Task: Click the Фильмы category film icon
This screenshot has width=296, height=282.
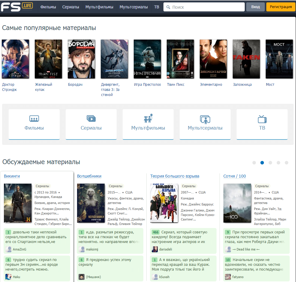Action: 34,119
